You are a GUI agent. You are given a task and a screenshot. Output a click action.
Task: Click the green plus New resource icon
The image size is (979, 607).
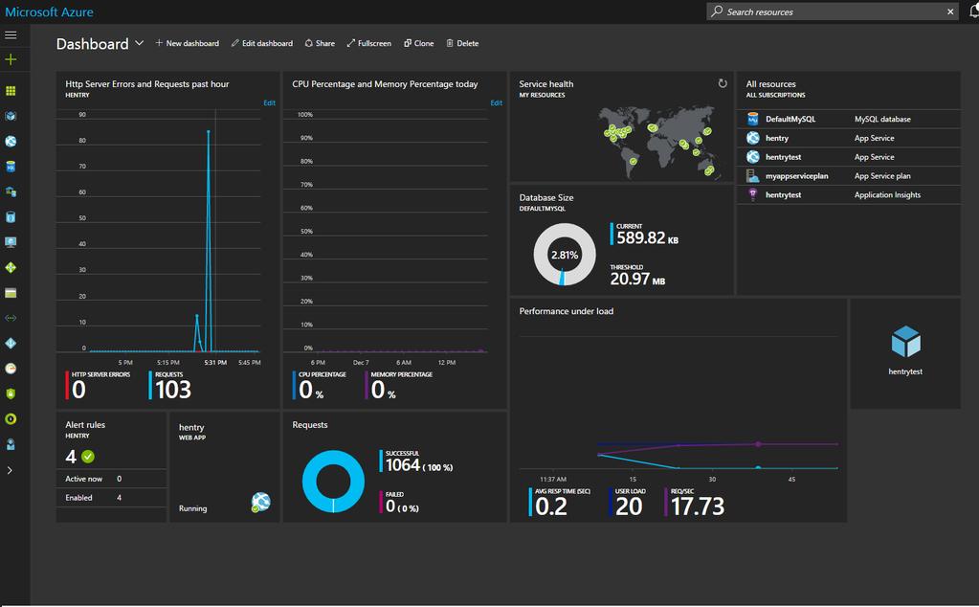(x=11, y=59)
